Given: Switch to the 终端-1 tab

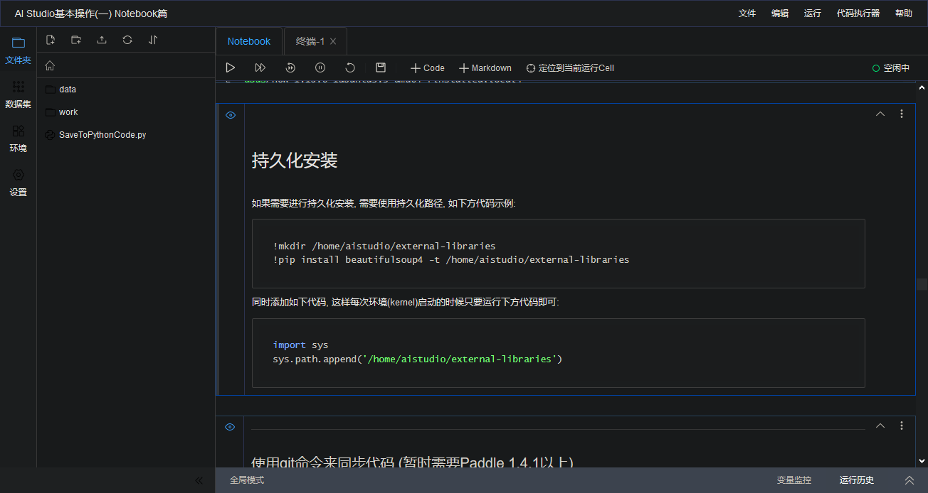Looking at the screenshot, I should (310, 41).
